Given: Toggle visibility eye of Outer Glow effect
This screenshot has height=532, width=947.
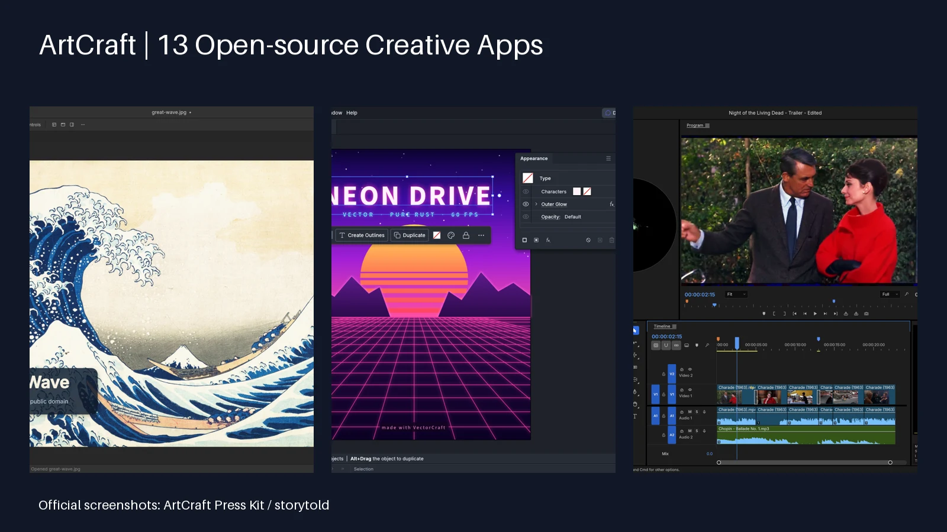Looking at the screenshot, I should click(x=526, y=204).
